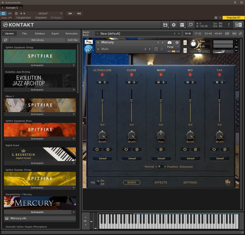
Task: Reset MID channel with Default button
Action: (x=191, y=158)
